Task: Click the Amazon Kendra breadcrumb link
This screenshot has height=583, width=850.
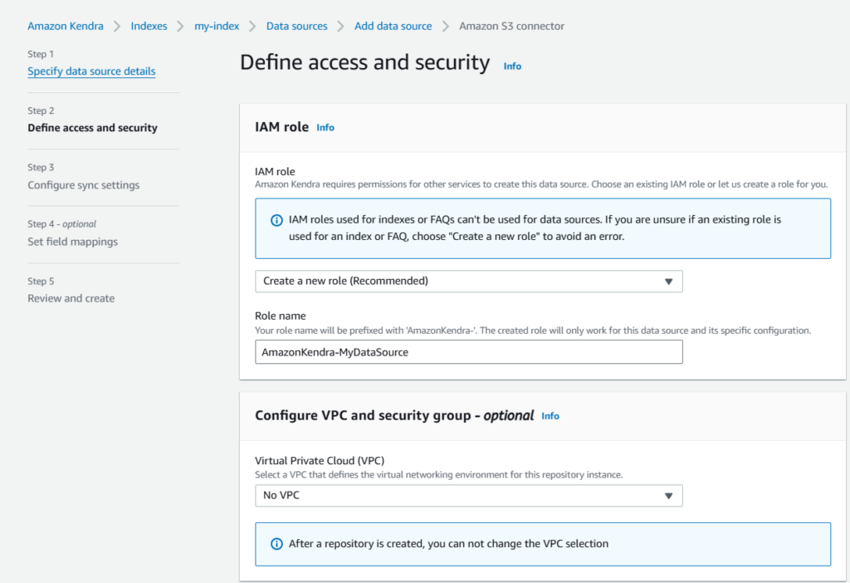Action: [x=66, y=26]
